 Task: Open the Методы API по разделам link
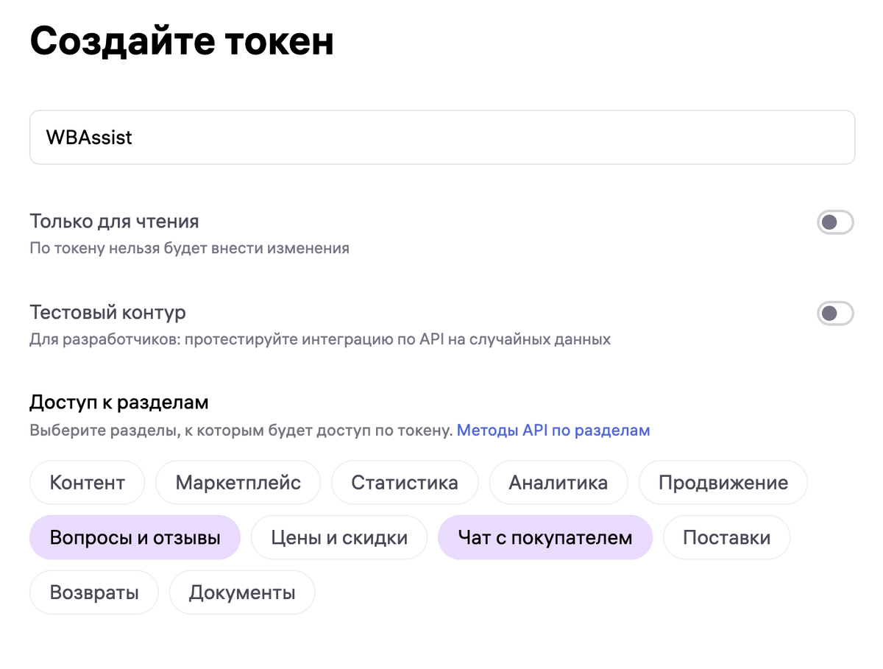[x=553, y=430]
